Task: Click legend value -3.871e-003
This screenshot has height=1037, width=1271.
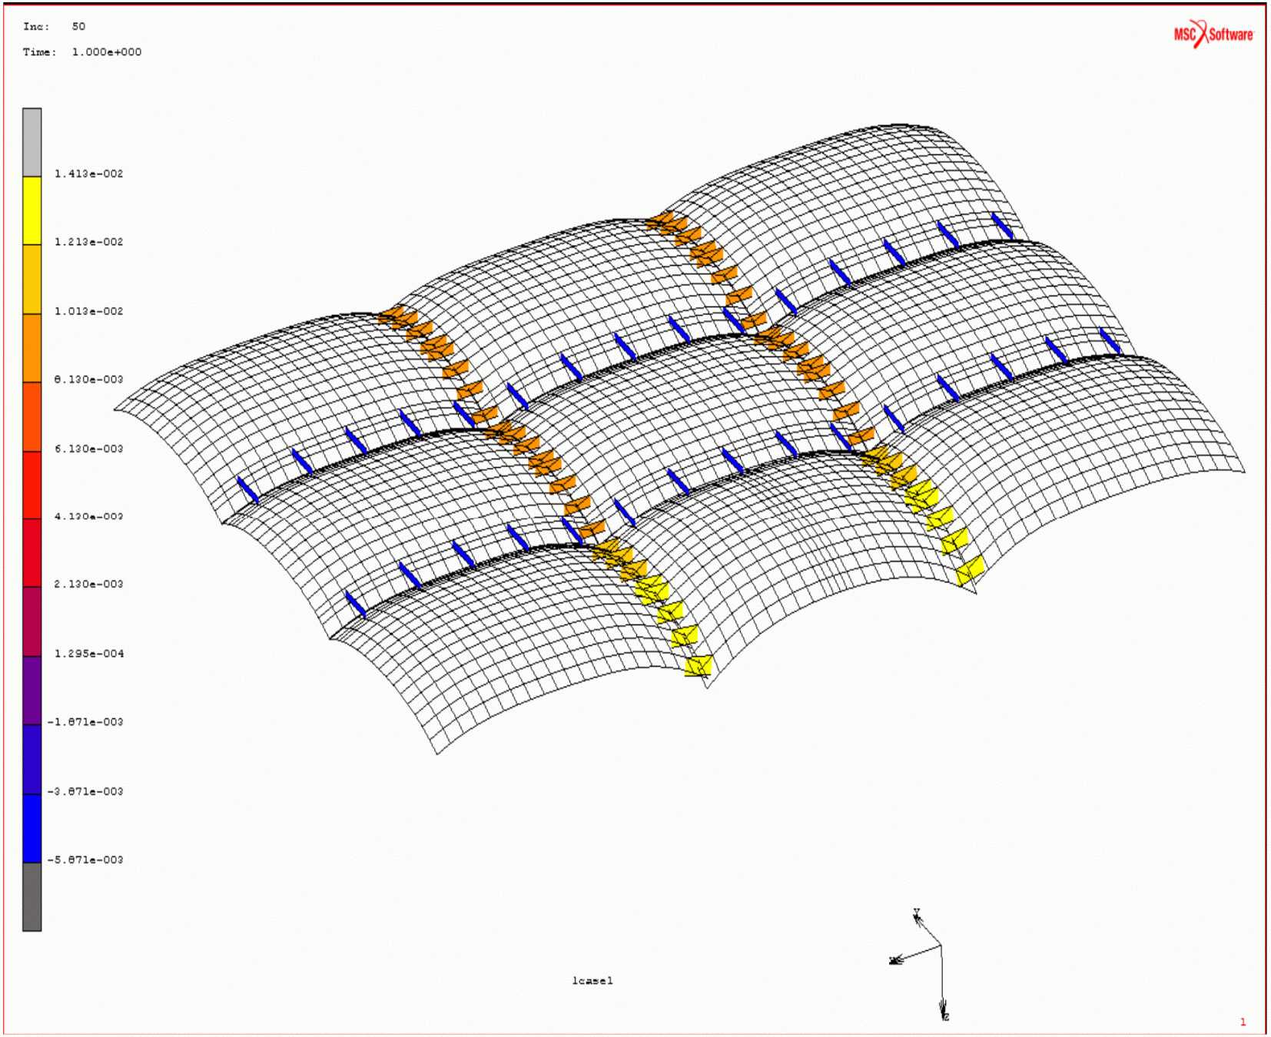Action: tap(85, 791)
